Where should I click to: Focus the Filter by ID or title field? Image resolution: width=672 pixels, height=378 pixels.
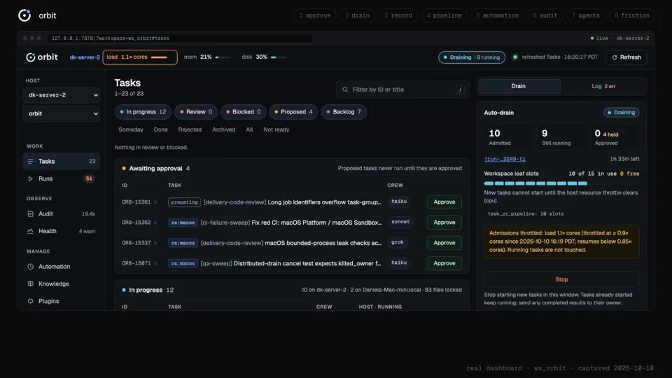[x=403, y=90]
